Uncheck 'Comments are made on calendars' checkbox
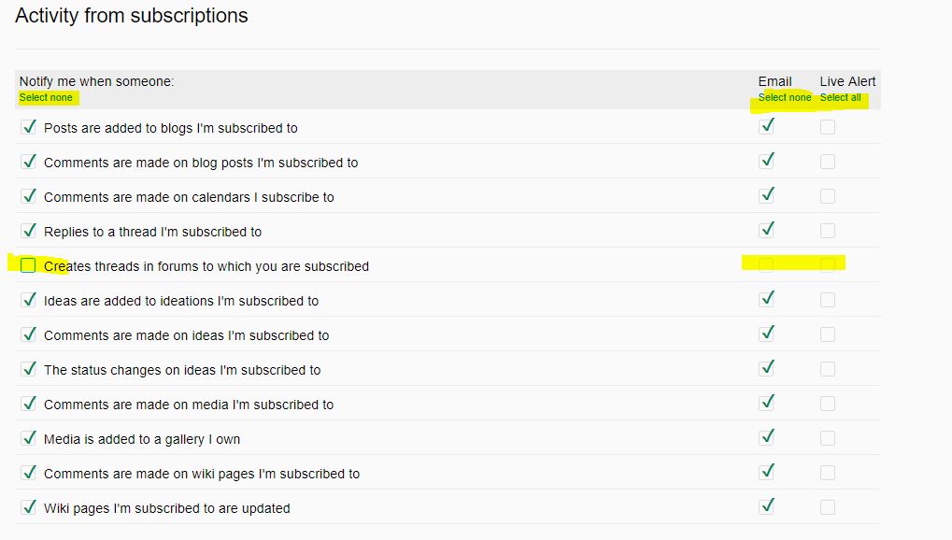The height and width of the screenshot is (540, 952). [28, 196]
